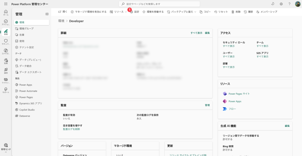Open Power Pages サイト resource link
Image resolution: width=302 pixels, height=156 pixels.
239,94
